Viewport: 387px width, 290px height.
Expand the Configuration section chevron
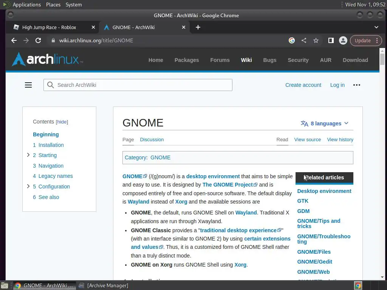(x=28, y=186)
